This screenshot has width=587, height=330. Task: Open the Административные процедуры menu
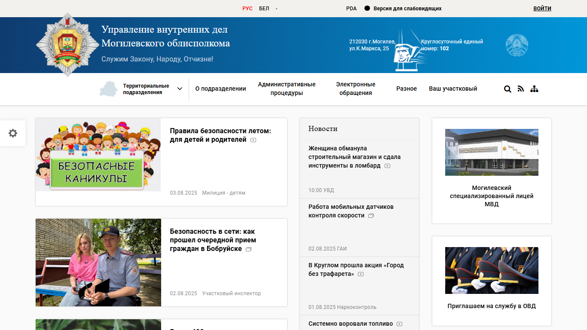287,89
